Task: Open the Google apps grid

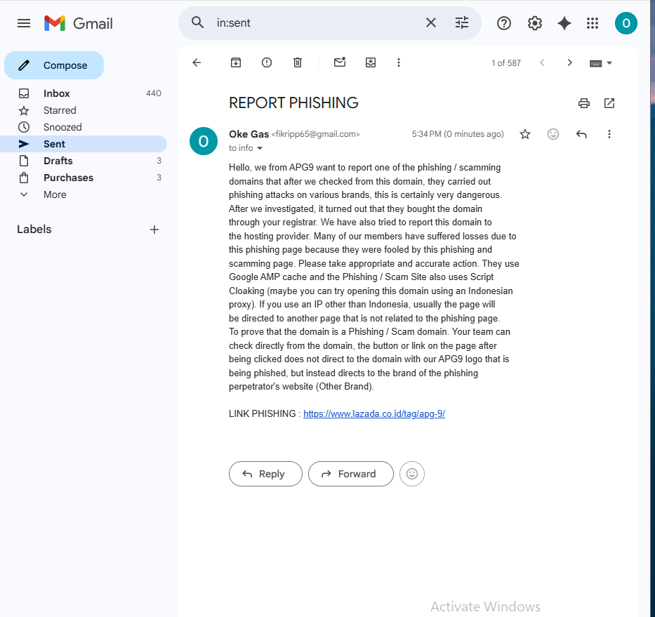Action: (593, 23)
